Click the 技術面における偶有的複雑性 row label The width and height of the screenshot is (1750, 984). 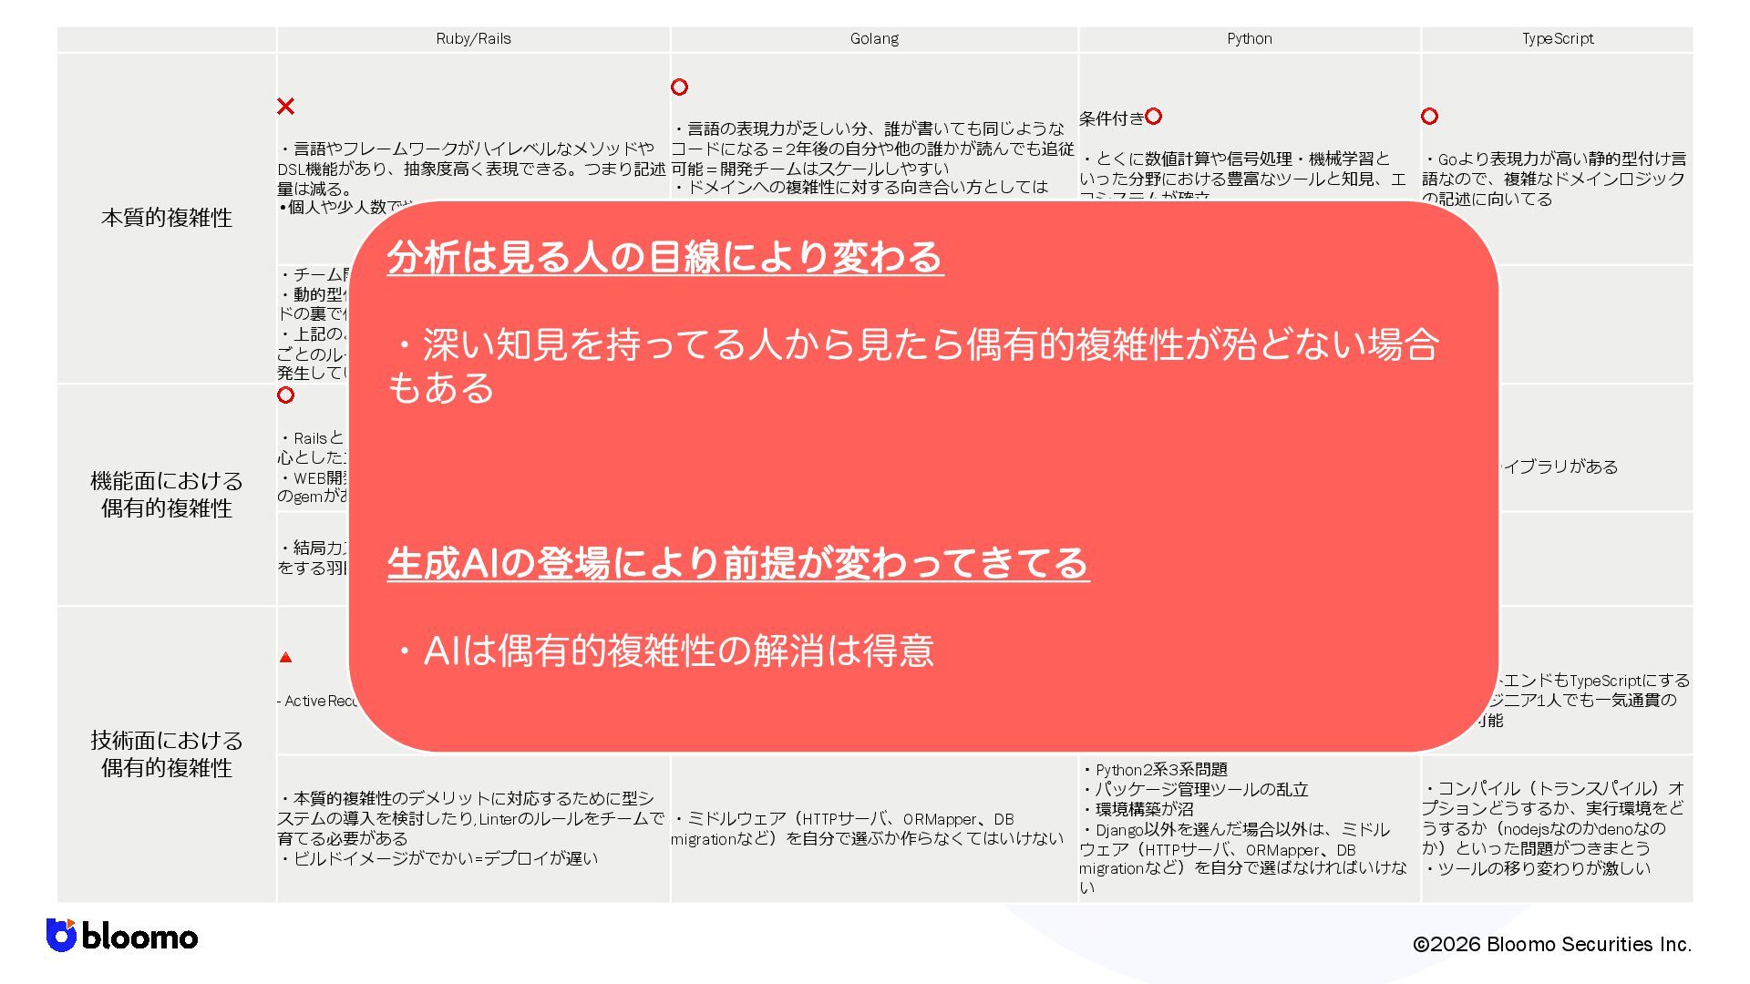[x=167, y=753]
